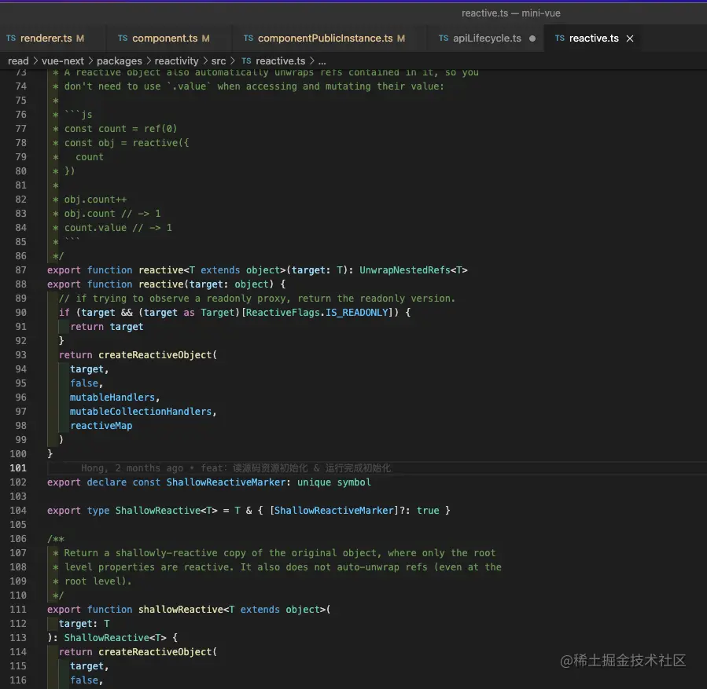Viewport: 707px width, 689px height.
Task: Click TS file icon on renderer.ts tab
Action: (11, 38)
